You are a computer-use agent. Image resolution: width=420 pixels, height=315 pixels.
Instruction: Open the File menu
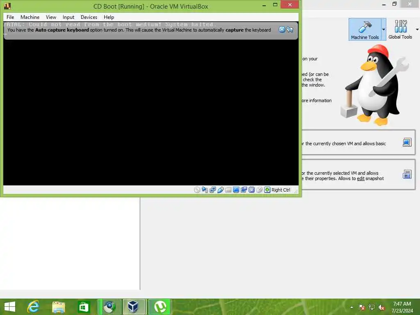point(10,17)
